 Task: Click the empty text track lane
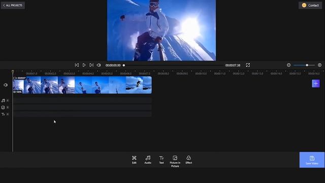pos(82,114)
